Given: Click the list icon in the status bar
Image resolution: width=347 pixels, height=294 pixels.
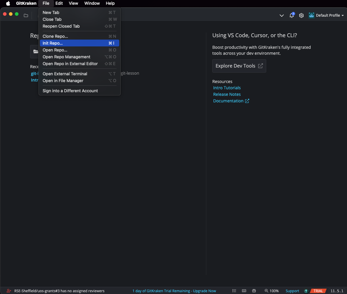Looking at the screenshot, I should (x=234, y=291).
